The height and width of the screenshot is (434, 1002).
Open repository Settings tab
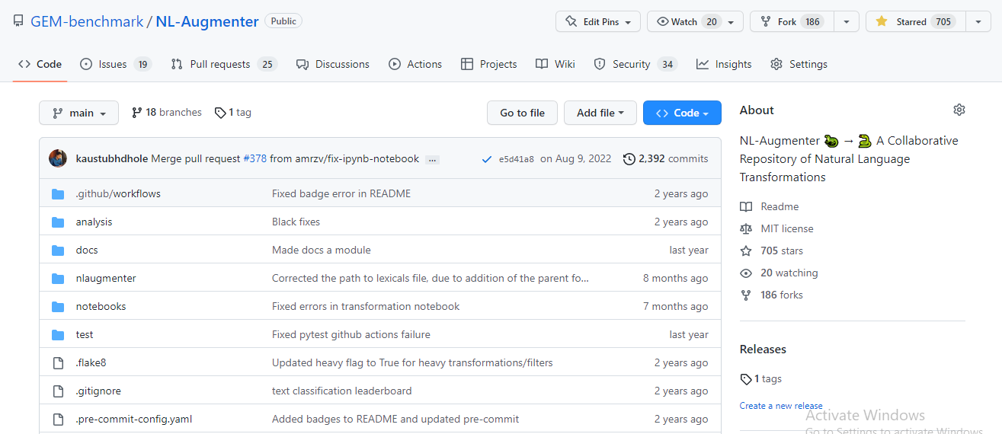tap(799, 64)
